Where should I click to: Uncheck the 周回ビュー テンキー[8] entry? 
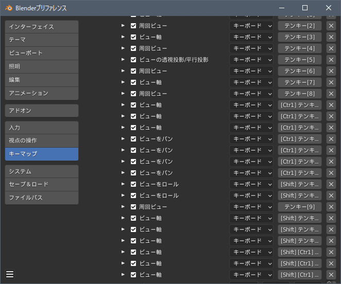(x=133, y=94)
